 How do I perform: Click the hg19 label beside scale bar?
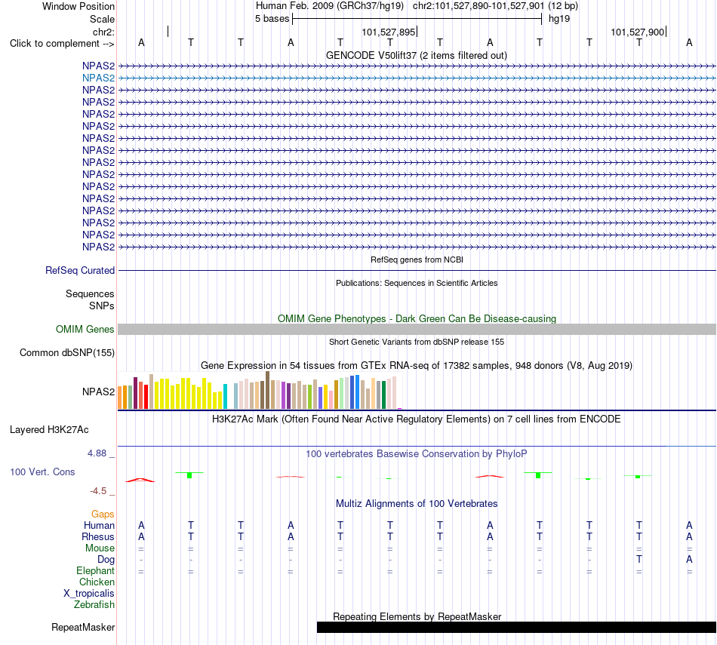(559, 19)
